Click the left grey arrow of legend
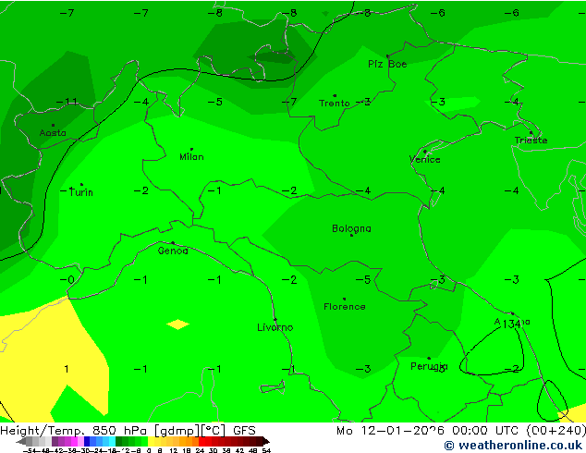Screen dimensions: 586x453 tap(21, 441)
